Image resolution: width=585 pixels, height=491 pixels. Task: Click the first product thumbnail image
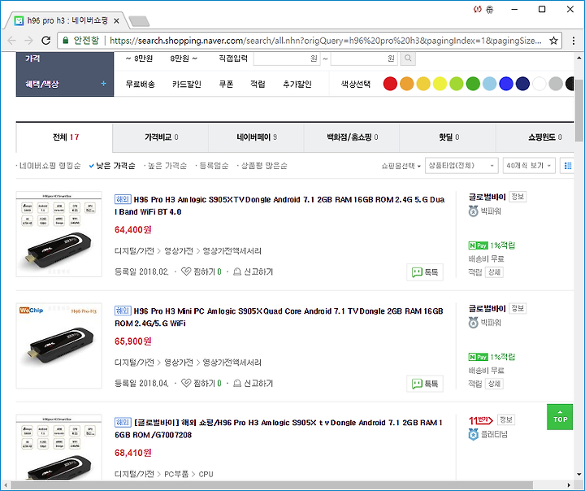coord(59,234)
